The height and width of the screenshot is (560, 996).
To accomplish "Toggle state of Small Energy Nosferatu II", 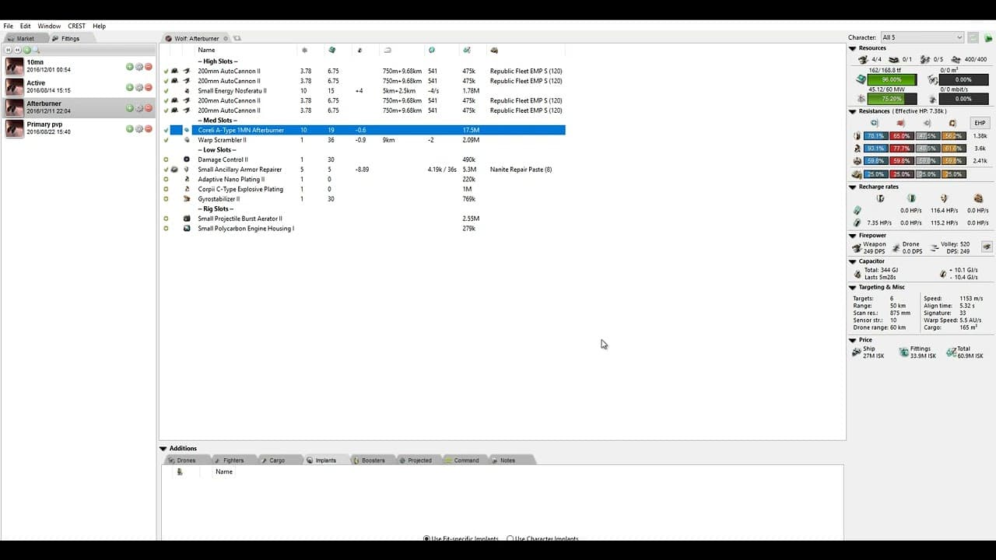I will point(166,91).
